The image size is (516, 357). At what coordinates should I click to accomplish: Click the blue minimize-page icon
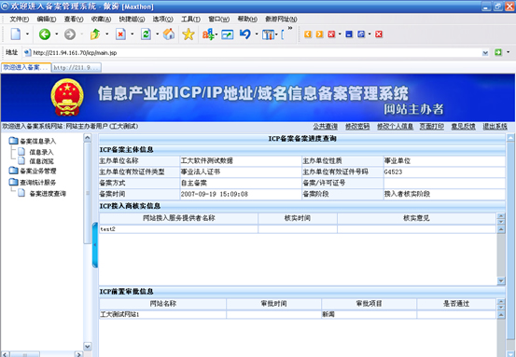pyautogui.click(x=349, y=34)
